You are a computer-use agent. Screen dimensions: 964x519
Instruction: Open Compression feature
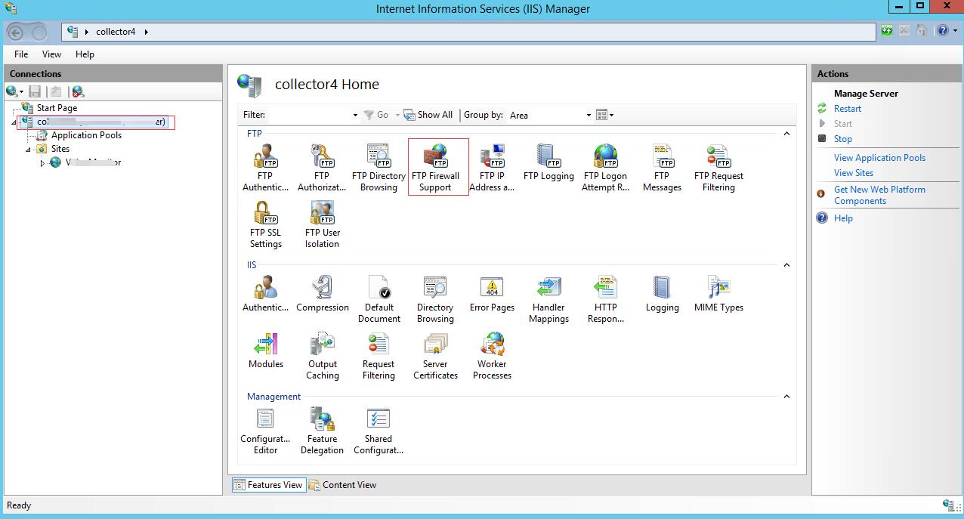point(323,293)
